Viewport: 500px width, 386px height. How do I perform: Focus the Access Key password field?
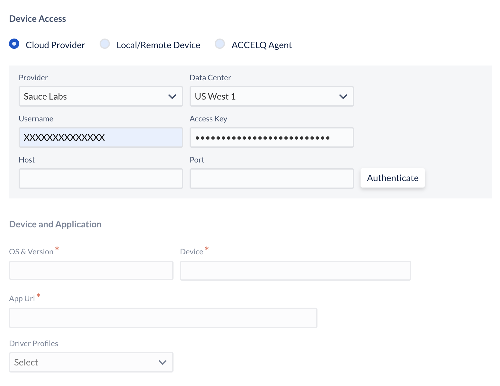point(272,137)
